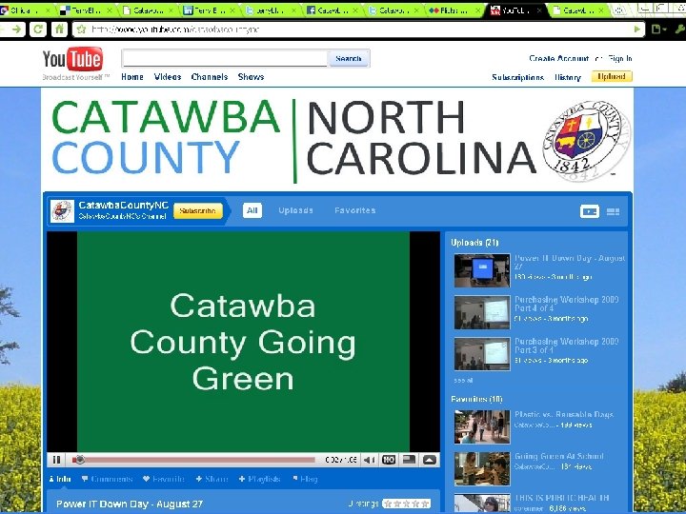This screenshot has height=514, width=686.
Task: Click the 'Favorites (10)' heading
Action: (x=476, y=399)
